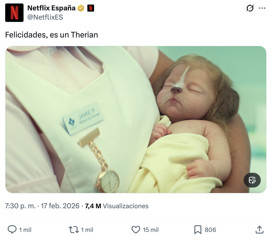The height and width of the screenshot is (240, 274).
Task: Click the 806 bookmarks count
Action: coord(210,230)
